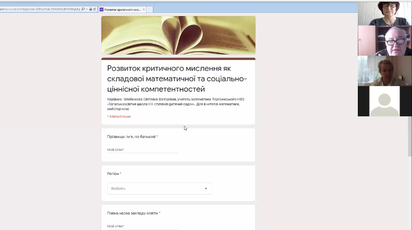This screenshot has height=230, width=412.
Task: Click the 'Регіон' question label
Action: (113, 174)
